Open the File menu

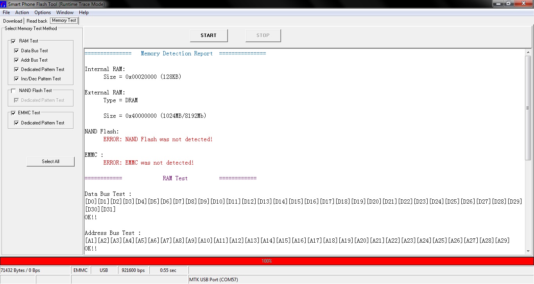point(6,12)
